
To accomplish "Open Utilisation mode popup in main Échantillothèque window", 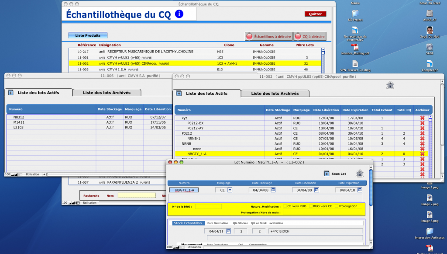I will click(89, 202).
